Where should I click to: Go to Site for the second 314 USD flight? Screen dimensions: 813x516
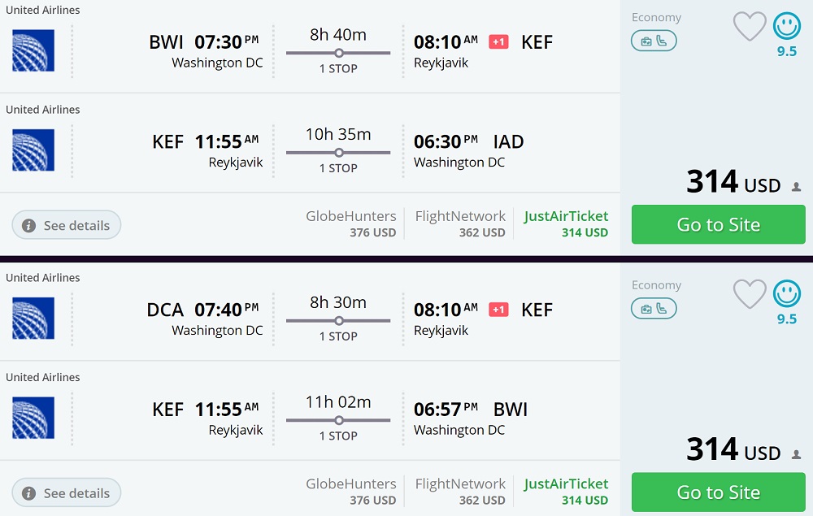718,492
